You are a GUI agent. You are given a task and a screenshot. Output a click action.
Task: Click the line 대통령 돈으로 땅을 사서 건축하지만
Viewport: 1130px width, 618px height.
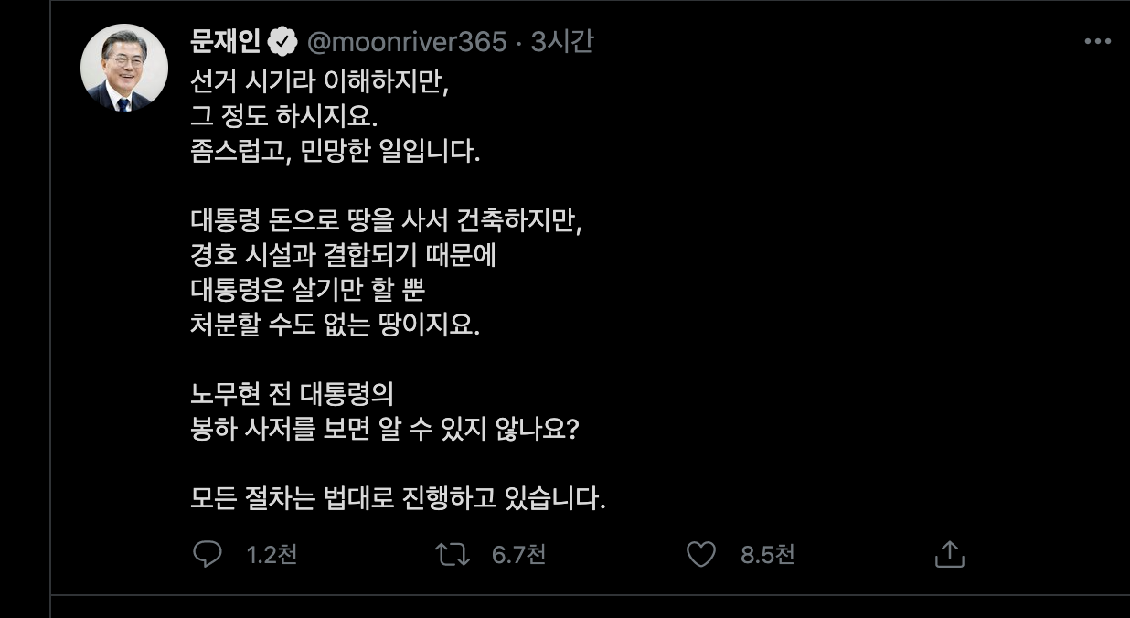click(386, 220)
